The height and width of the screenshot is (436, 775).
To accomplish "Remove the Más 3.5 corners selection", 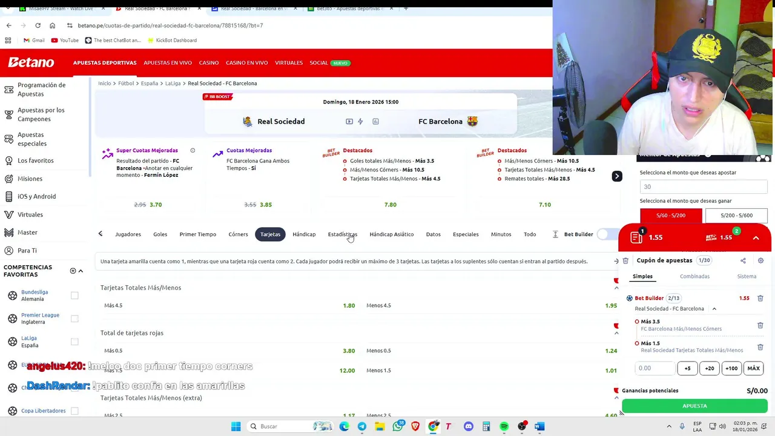I will [760, 325].
